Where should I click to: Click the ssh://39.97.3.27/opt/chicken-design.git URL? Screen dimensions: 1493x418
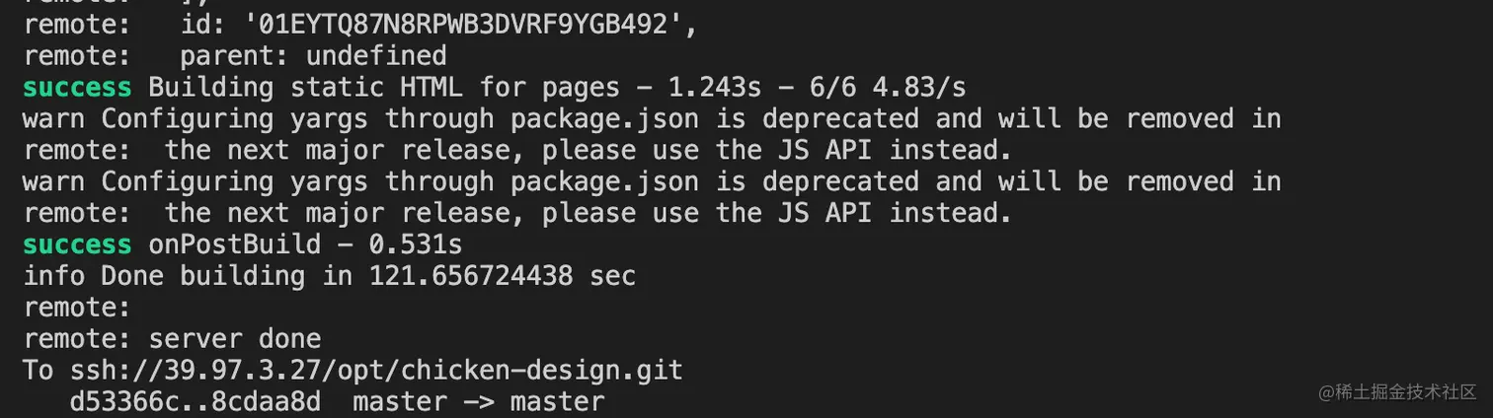click(x=376, y=371)
